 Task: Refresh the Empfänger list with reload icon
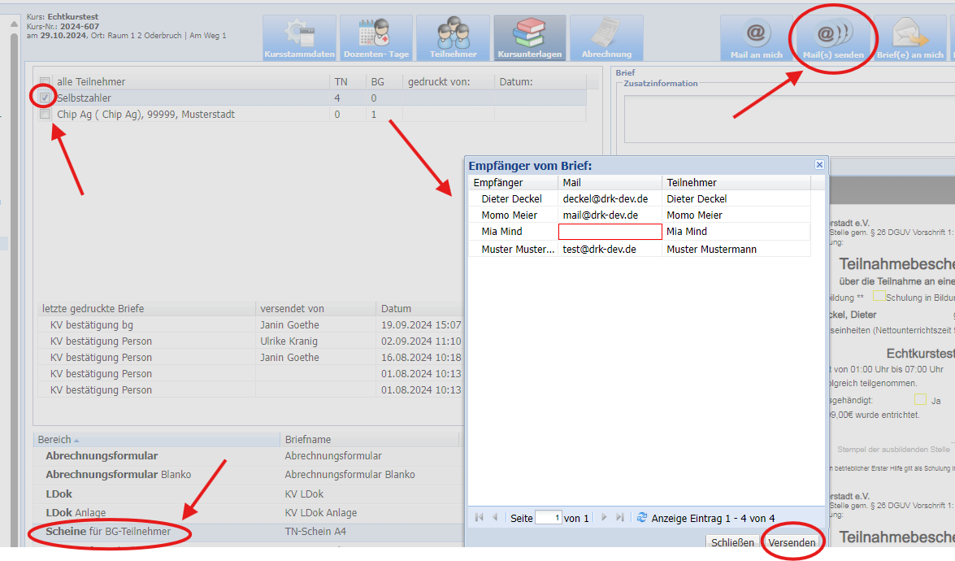pyautogui.click(x=642, y=518)
